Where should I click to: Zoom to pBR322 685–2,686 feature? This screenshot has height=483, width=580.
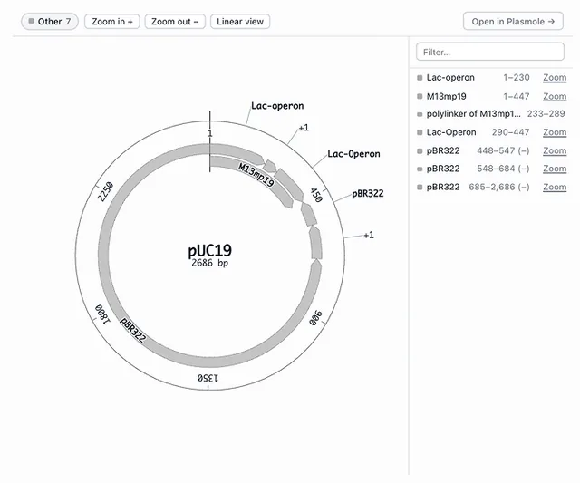click(x=555, y=188)
